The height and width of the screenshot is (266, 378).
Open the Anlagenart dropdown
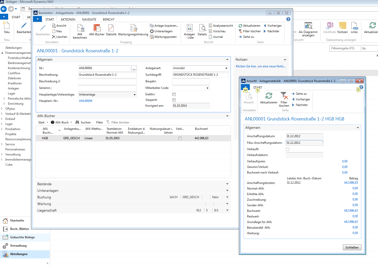coord(226,68)
